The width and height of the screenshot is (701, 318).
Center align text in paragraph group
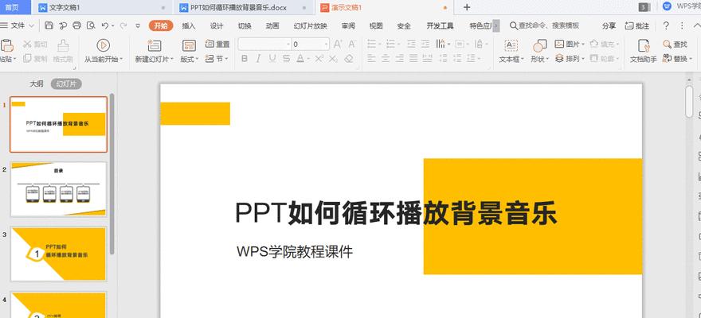coord(386,58)
